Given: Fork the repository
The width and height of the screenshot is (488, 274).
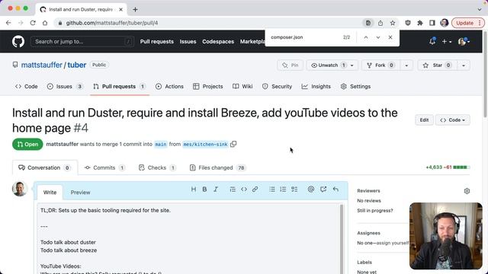Looking at the screenshot, I should (380, 65).
